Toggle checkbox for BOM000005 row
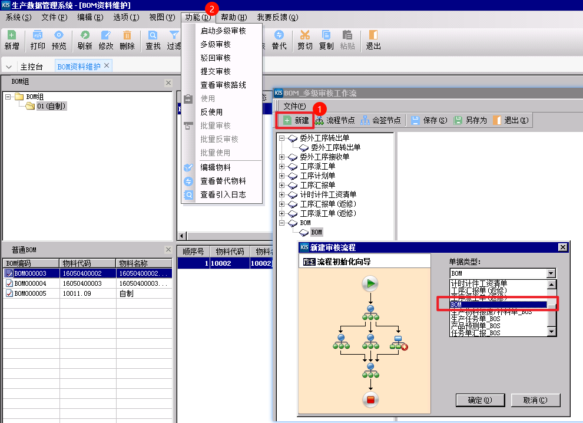 (x=9, y=293)
